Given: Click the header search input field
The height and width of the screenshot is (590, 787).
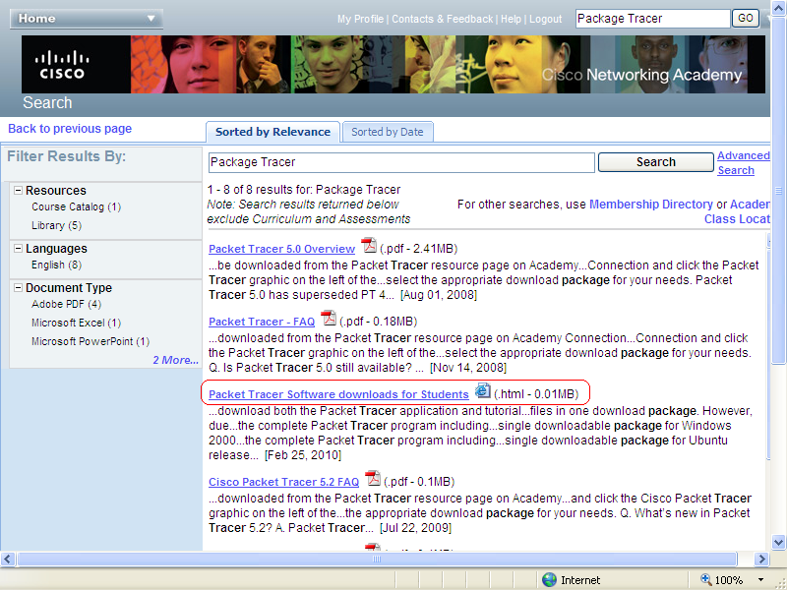Looking at the screenshot, I should (653, 19).
